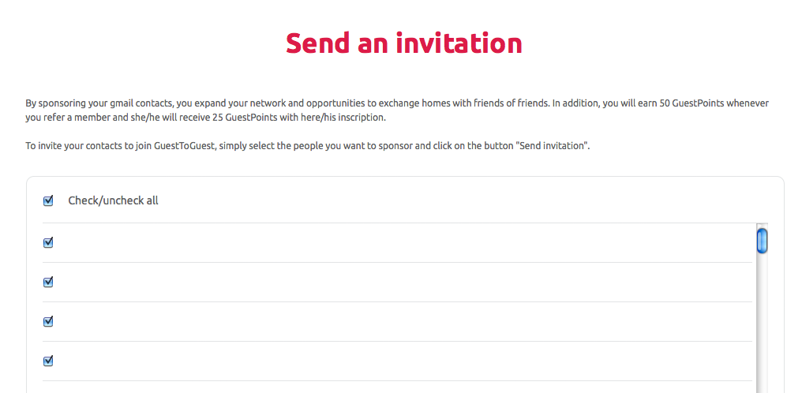802x393 pixels.
Task: Click the "To invite your contacts" sentence start
Action: [76, 146]
